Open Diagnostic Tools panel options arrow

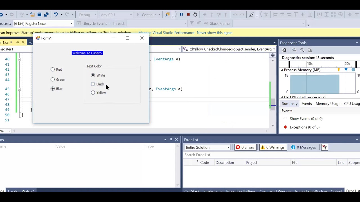[x=357, y=43]
